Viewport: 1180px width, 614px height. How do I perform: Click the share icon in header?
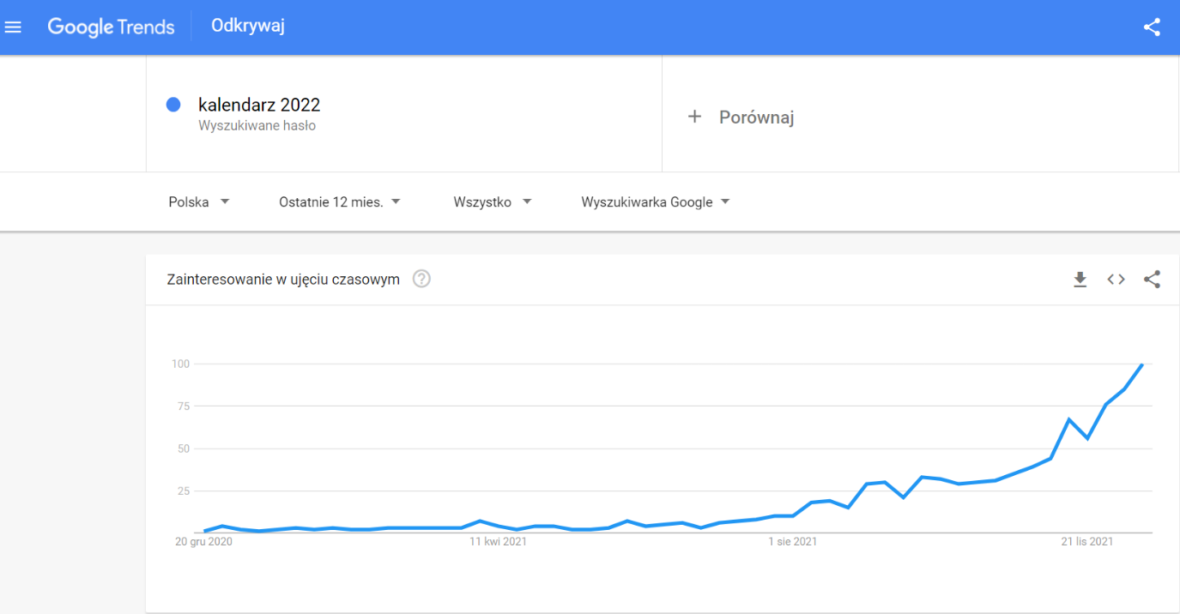[x=1152, y=27]
